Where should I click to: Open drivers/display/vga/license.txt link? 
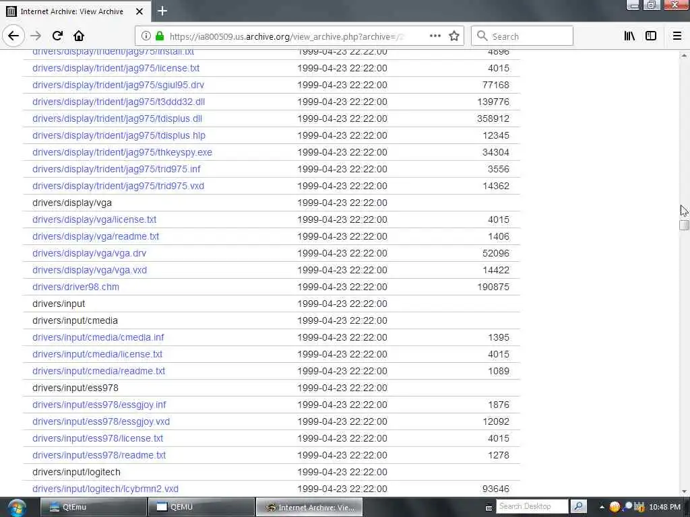coord(94,219)
